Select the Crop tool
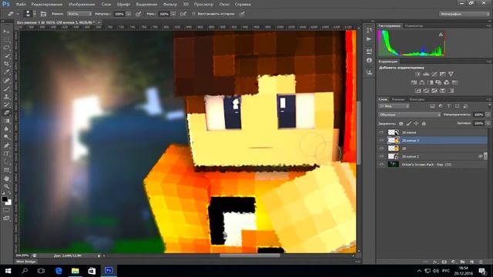The height and width of the screenshot is (277, 493). pyautogui.click(x=6, y=64)
